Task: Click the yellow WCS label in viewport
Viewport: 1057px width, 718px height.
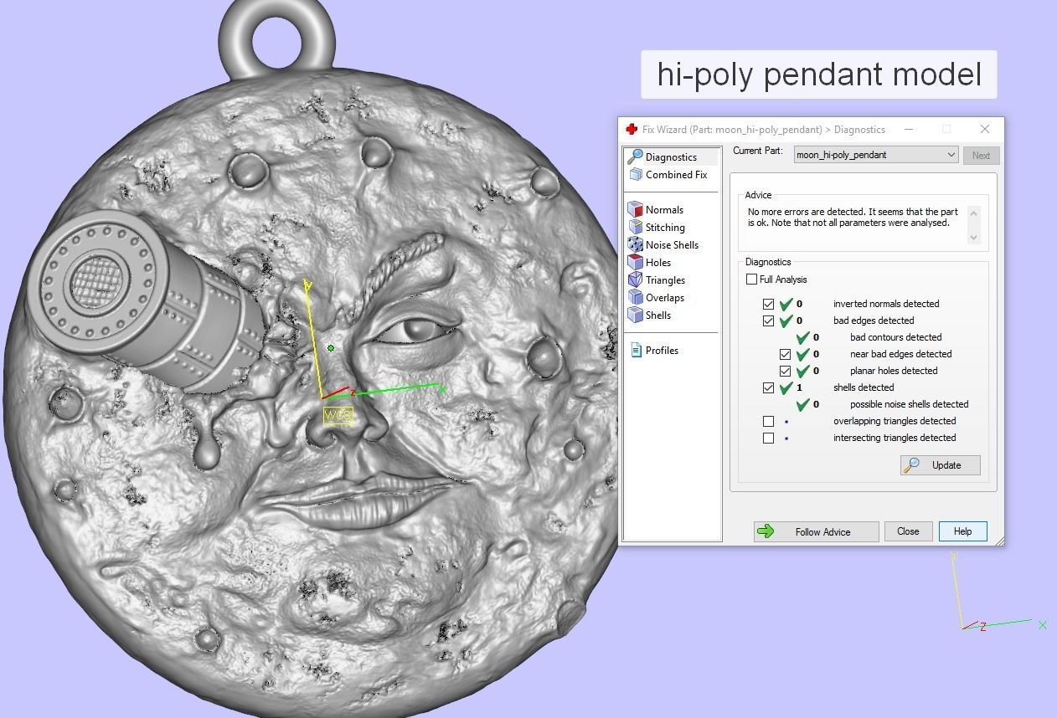Action: 338,415
